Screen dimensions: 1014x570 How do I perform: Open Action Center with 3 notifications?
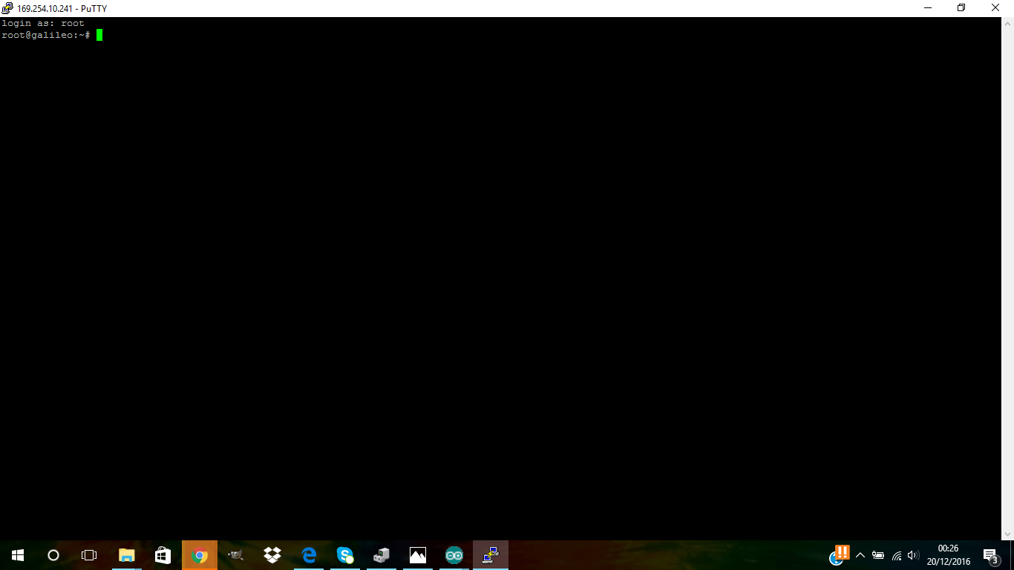991,555
